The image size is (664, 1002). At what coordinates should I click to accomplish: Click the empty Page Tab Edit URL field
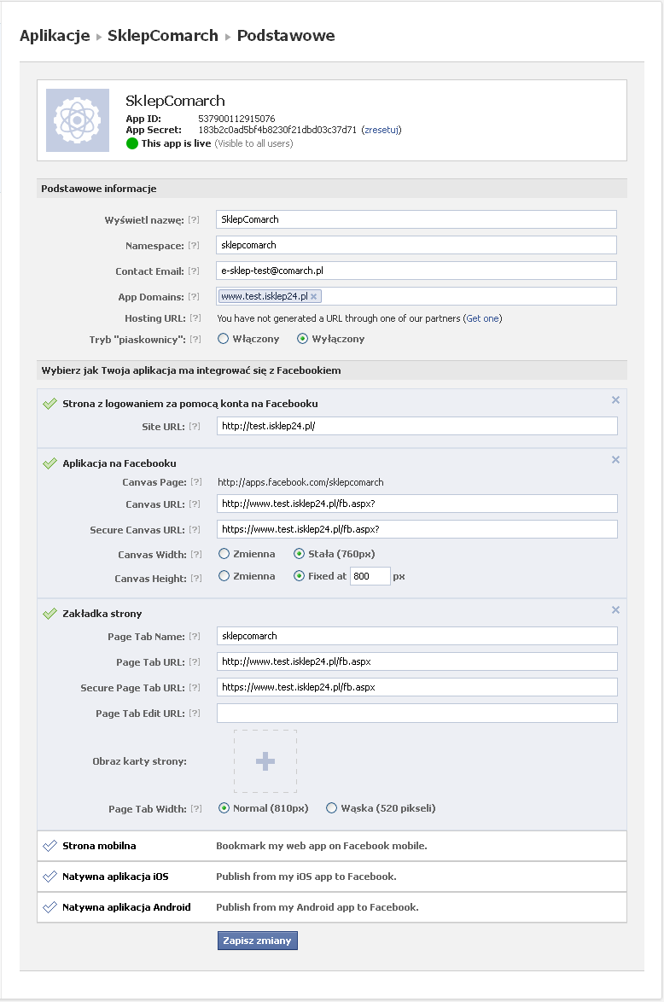(416, 714)
